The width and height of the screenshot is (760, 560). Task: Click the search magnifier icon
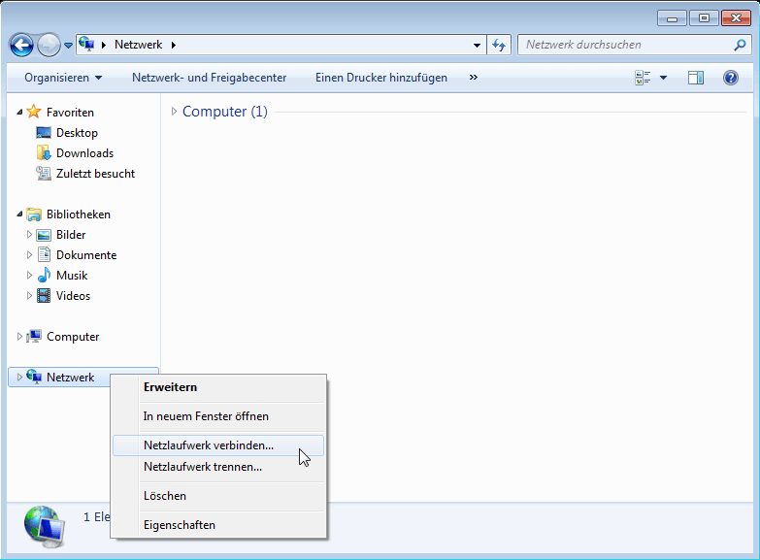click(x=740, y=45)
